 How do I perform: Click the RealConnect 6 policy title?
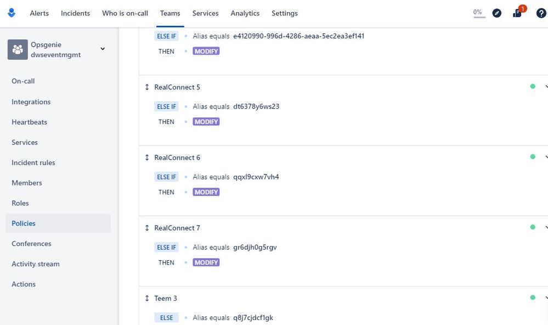(x=177, y=158)
